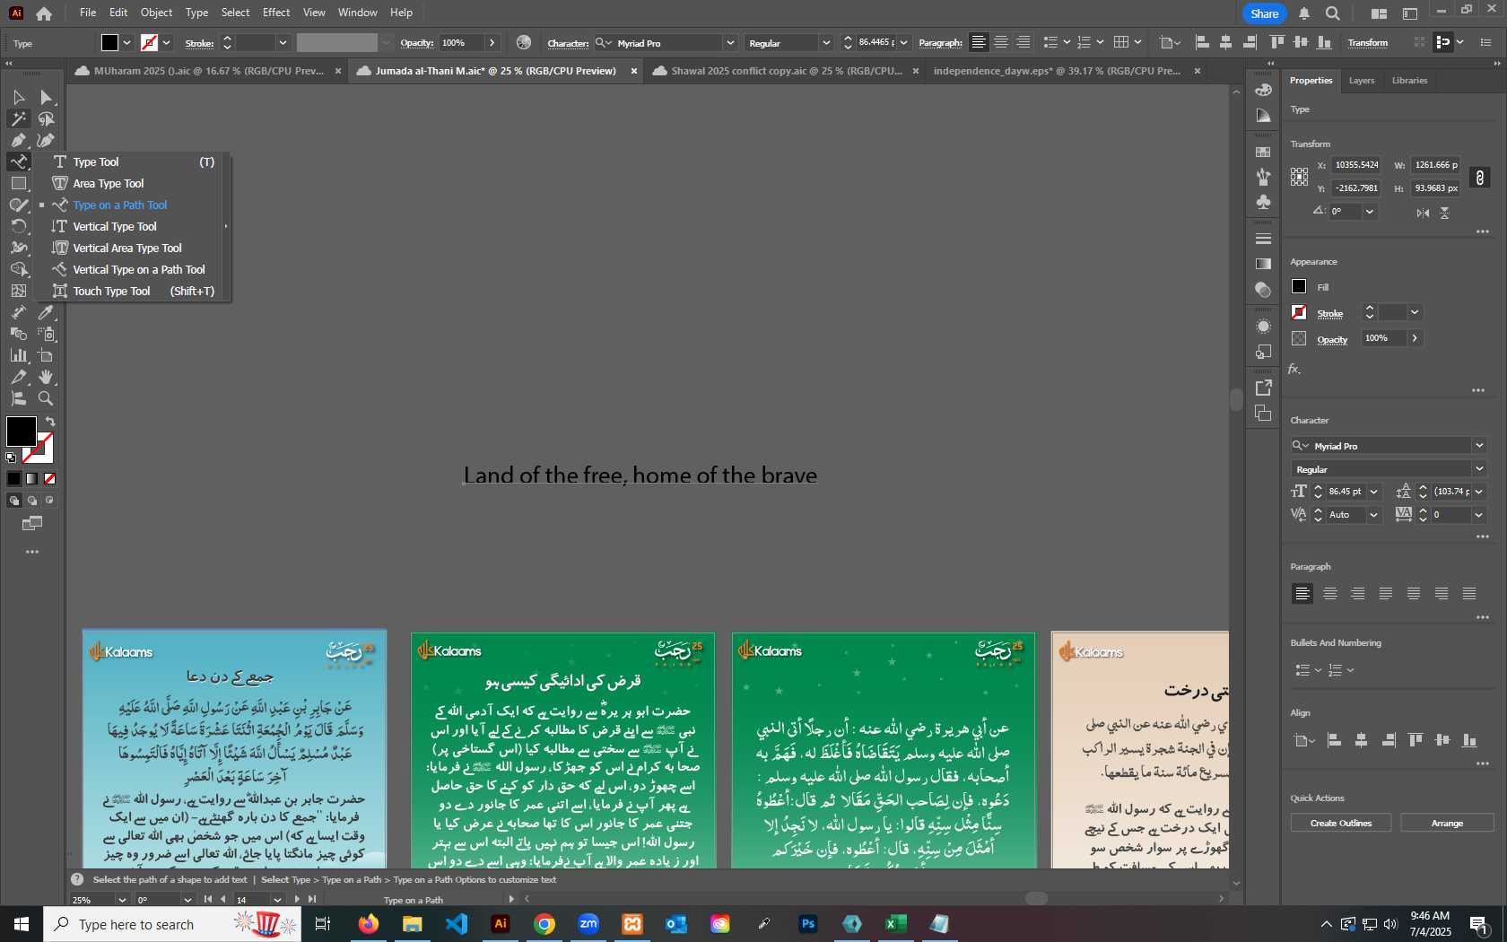Image resolution: width=1507 pixels, height=942 pixels.
Task: Select the Rectangle tool
Action: pos(18,183)
